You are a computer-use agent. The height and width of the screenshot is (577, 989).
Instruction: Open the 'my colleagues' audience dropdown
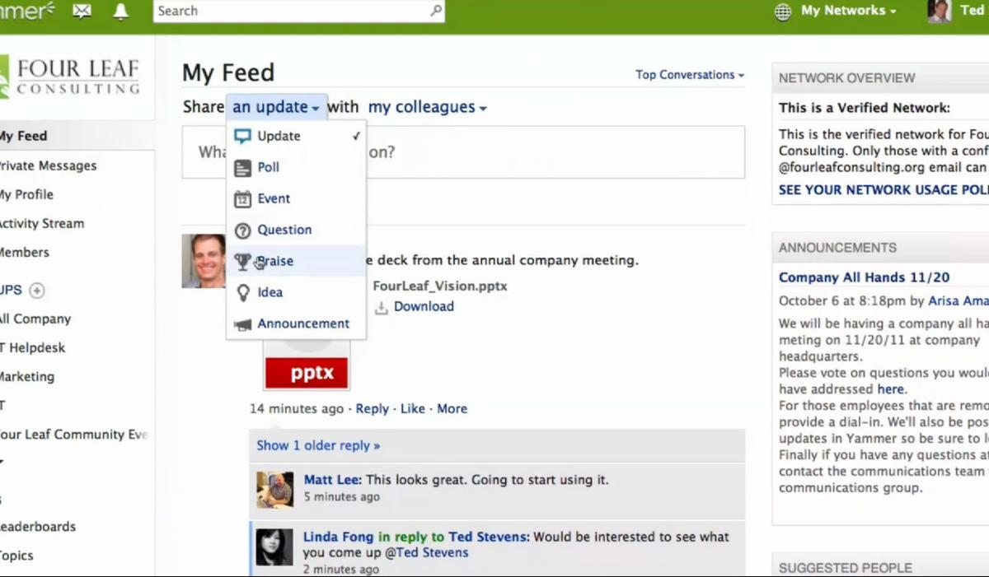coord(427,107)
